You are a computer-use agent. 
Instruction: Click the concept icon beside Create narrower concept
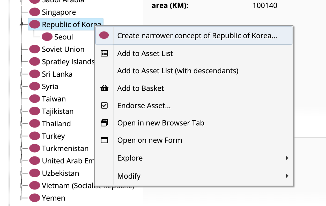[104, 35]
